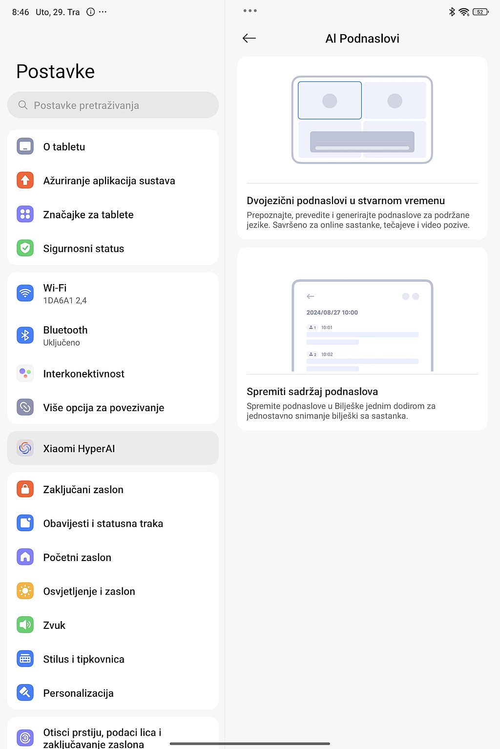Open Početni zaslon settings

(113, 557)
